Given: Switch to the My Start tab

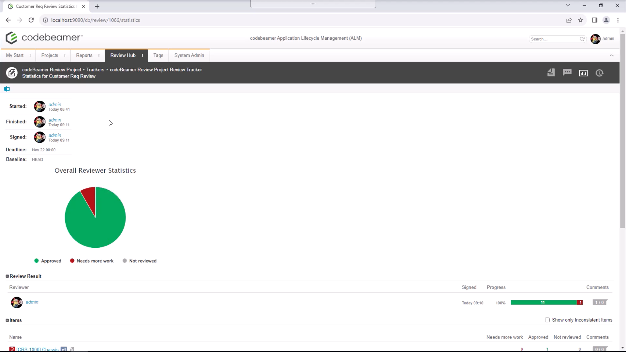Looking at the screenshot, I should (15, 55).
